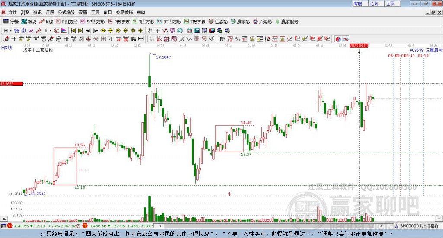Open 赢家服务 with dollar sign icon
Screen dimensions: 443x238
coord(286,22)
